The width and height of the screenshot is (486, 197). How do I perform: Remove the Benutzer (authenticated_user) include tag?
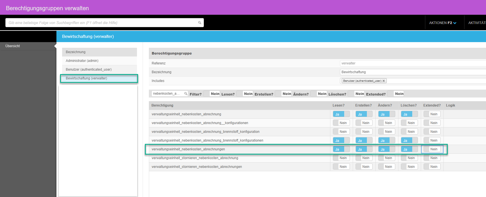[384, 81]
